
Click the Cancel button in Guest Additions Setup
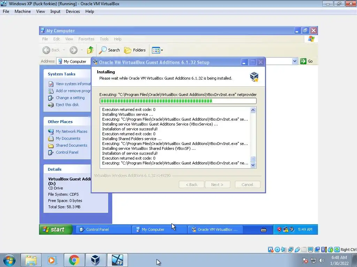[248, 185]
